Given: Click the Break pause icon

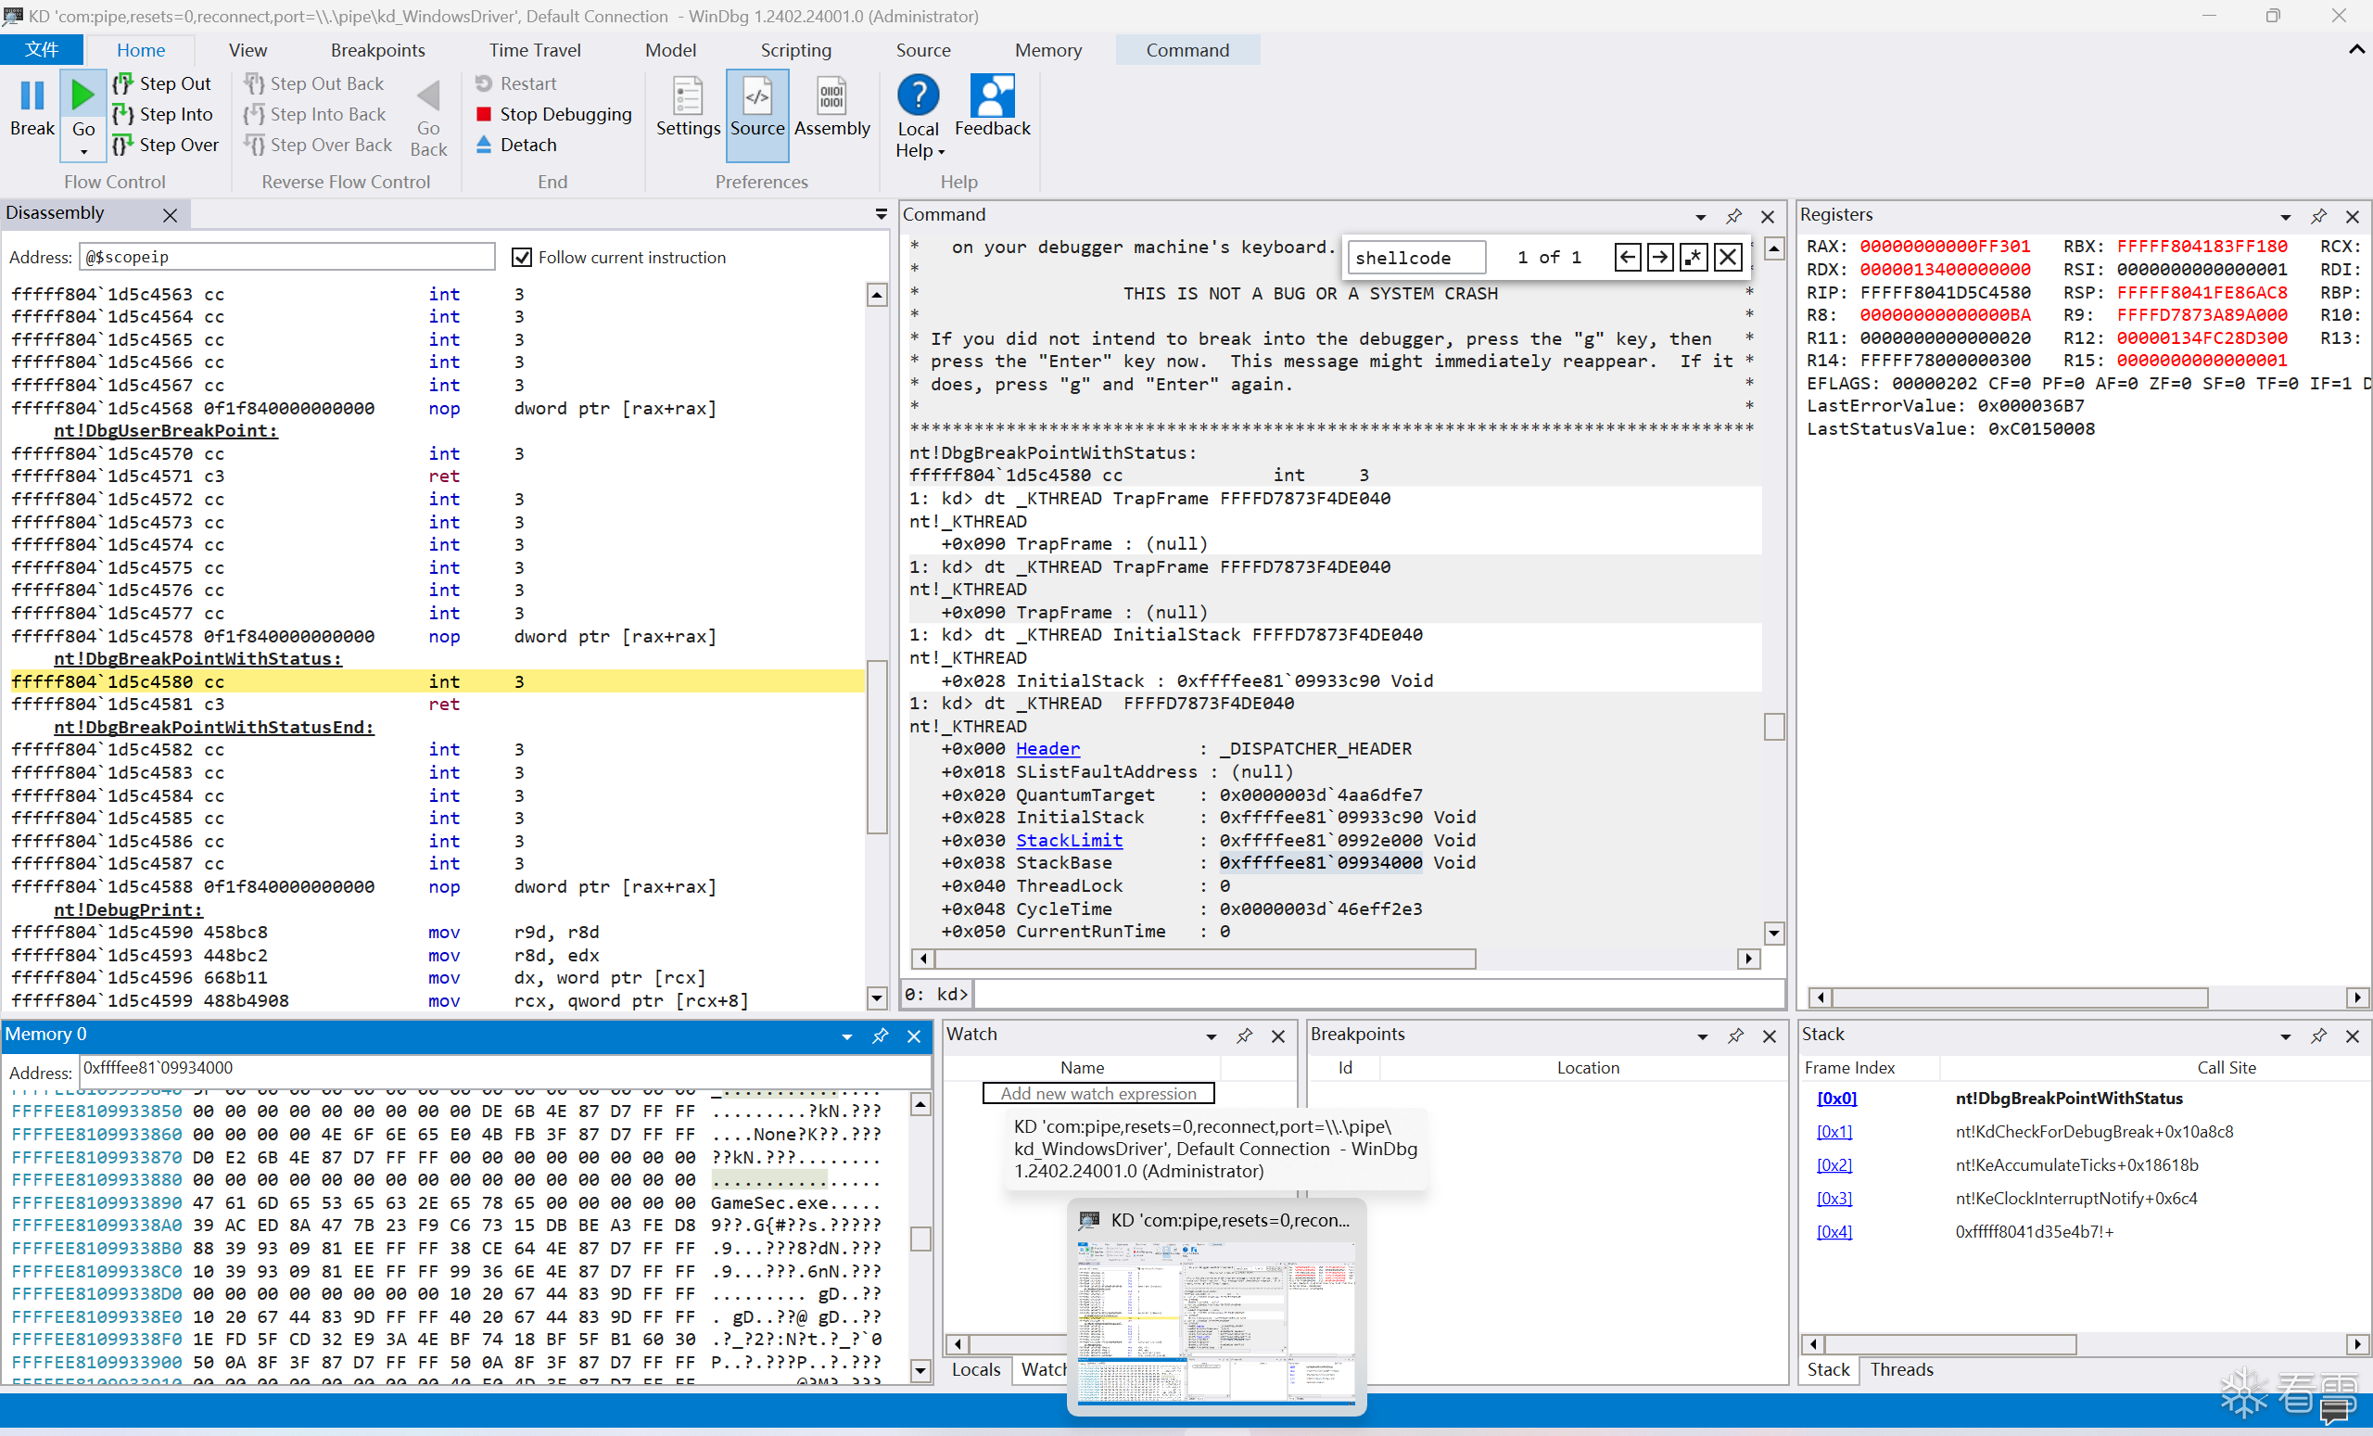Looking at the screenshot, I should pyautogui.click(x=32, y=95).
